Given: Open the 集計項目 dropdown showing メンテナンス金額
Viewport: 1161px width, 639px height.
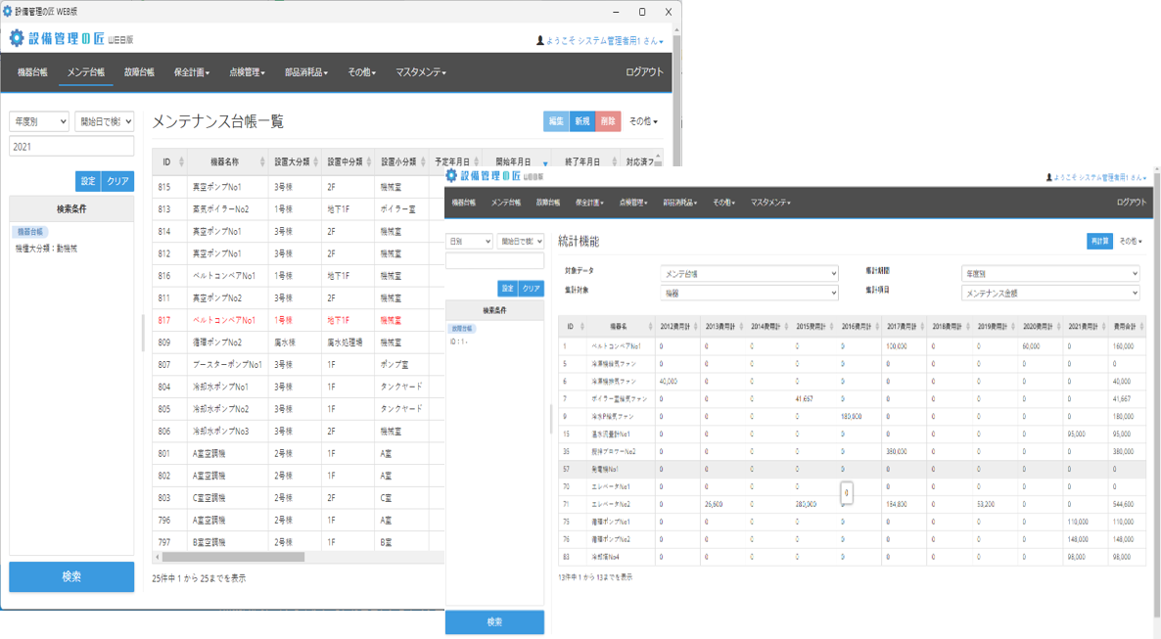Looking at the screenshot, I should (x=1050, y=293).
